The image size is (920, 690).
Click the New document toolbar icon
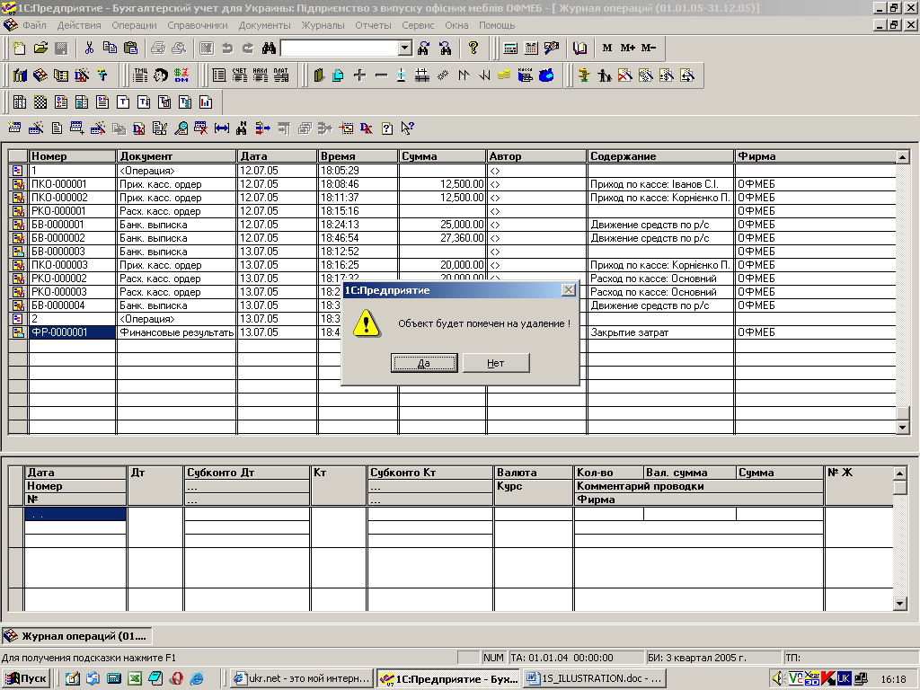20,49
